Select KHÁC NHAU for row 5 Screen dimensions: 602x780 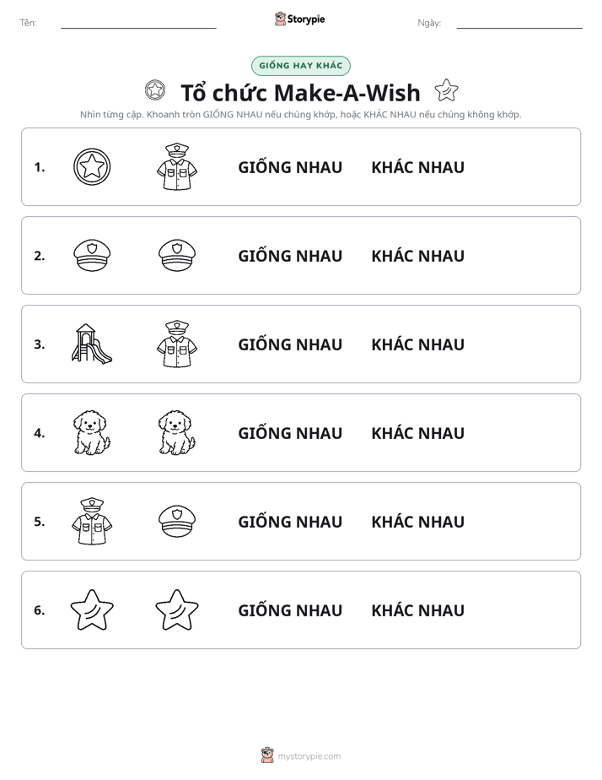[417, 522]
